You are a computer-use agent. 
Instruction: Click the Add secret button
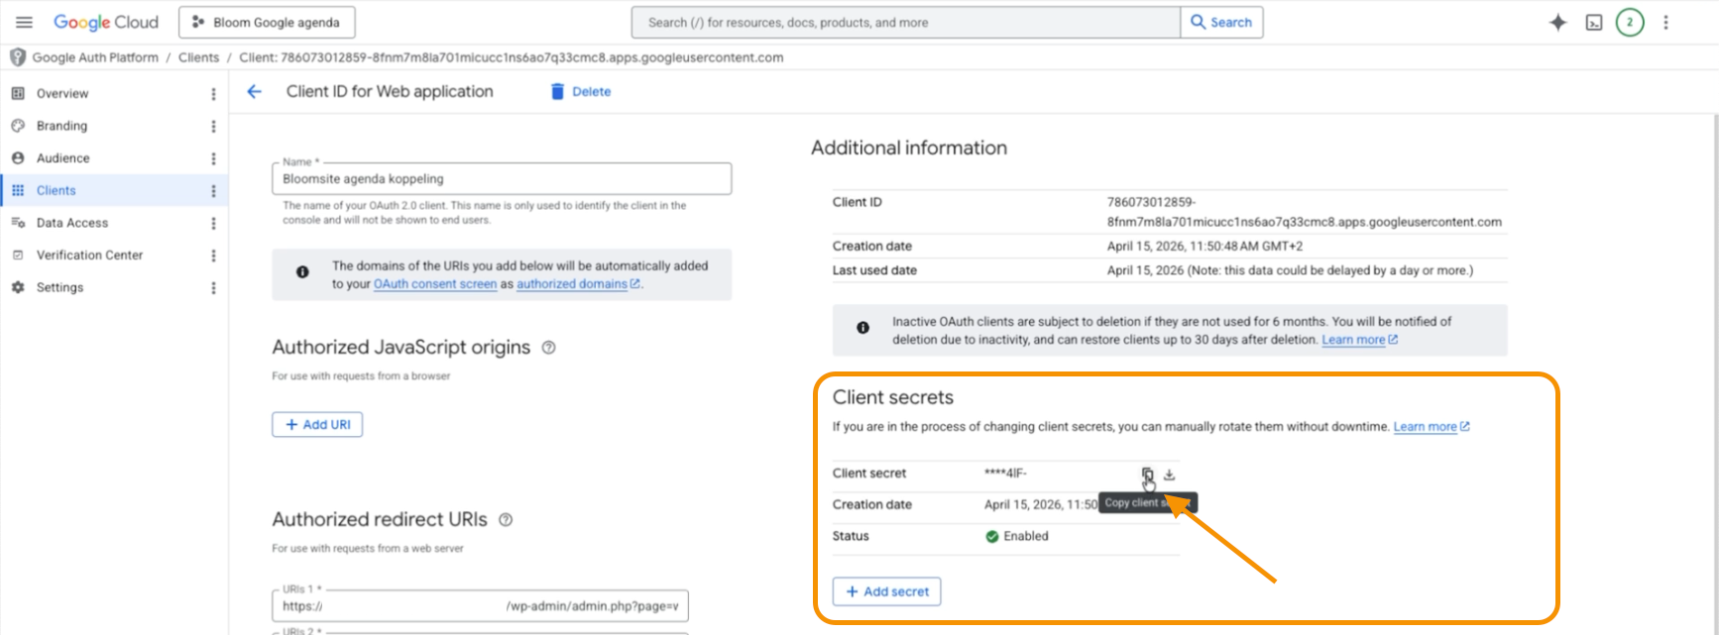coord(886,591)
